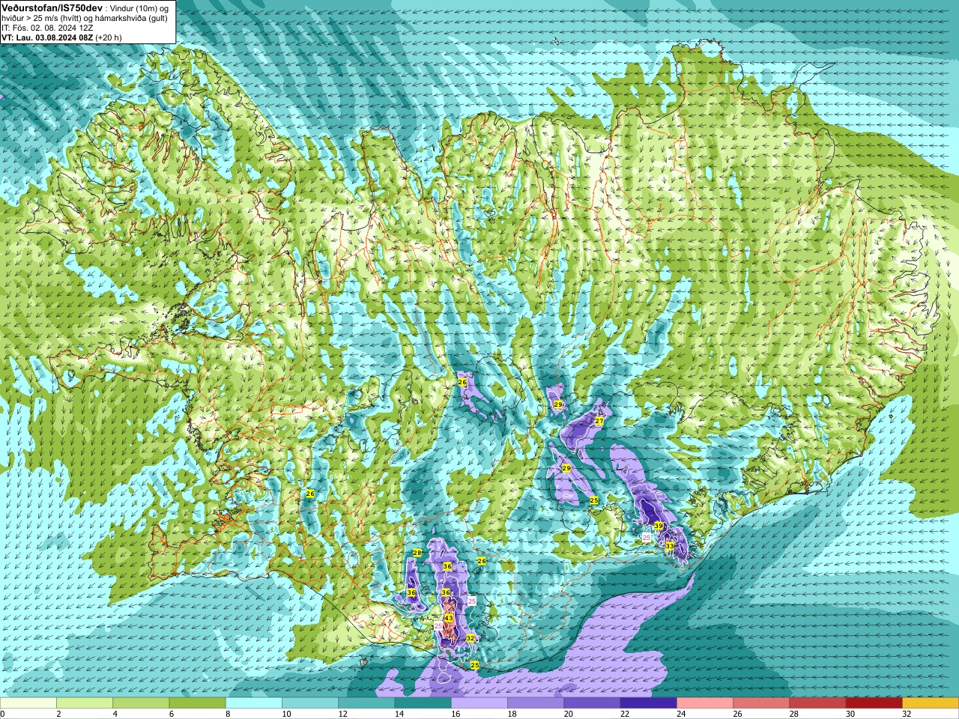This screenshot has height=719, width=959.
Task: Click the teal 12–14 m/s legend swatch
Action: [x=366, y=703]
